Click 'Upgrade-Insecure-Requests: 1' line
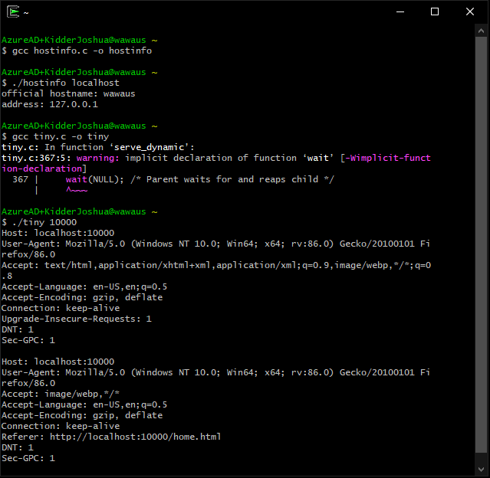Image resolution: width=490 pixels, height=478 pixels. point(77,319)
